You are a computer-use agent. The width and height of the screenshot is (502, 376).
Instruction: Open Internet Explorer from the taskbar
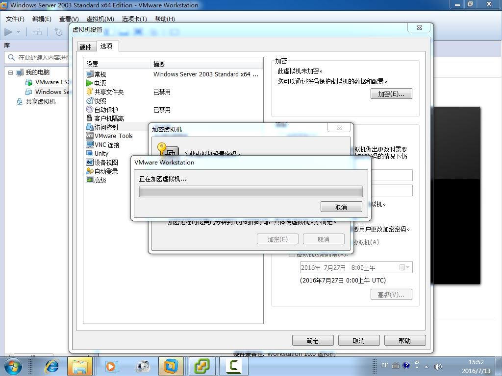(52, 366)
